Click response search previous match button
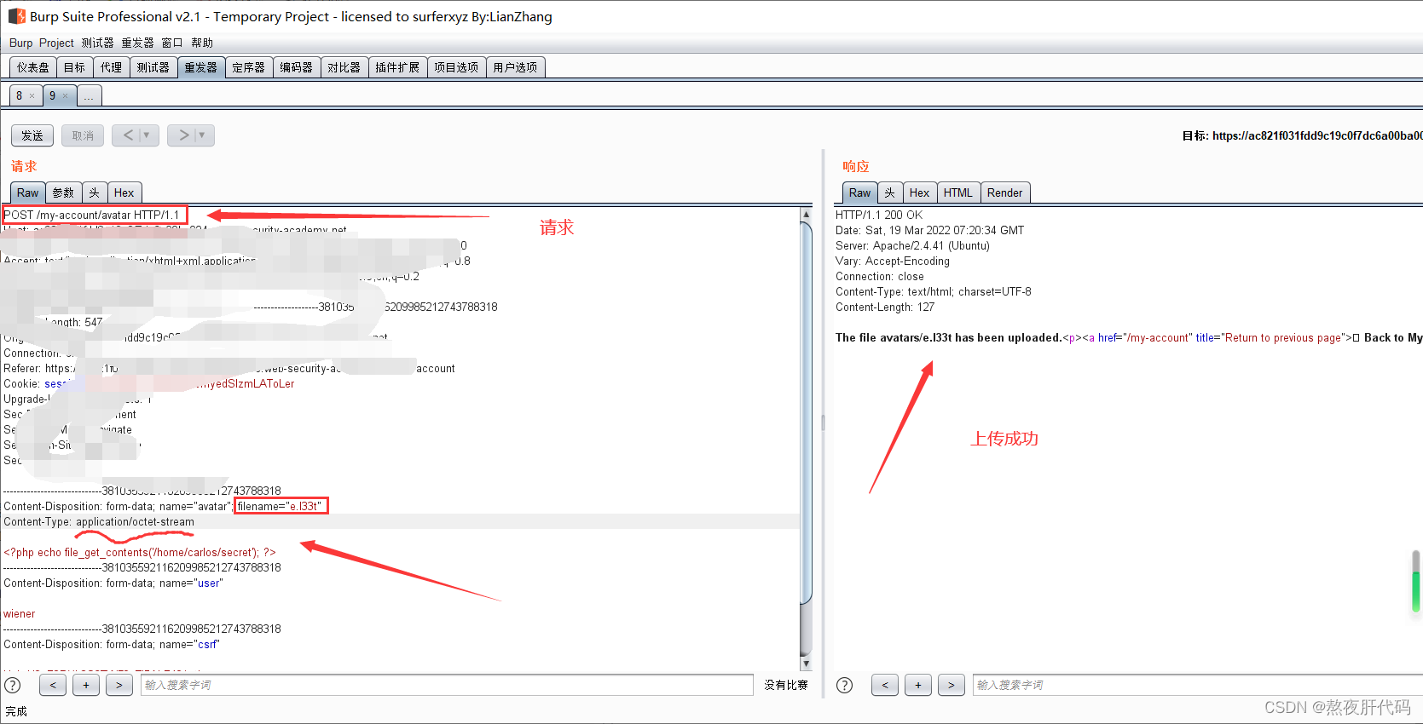The height and width of the screenshot is (724, 1423). 885,685
